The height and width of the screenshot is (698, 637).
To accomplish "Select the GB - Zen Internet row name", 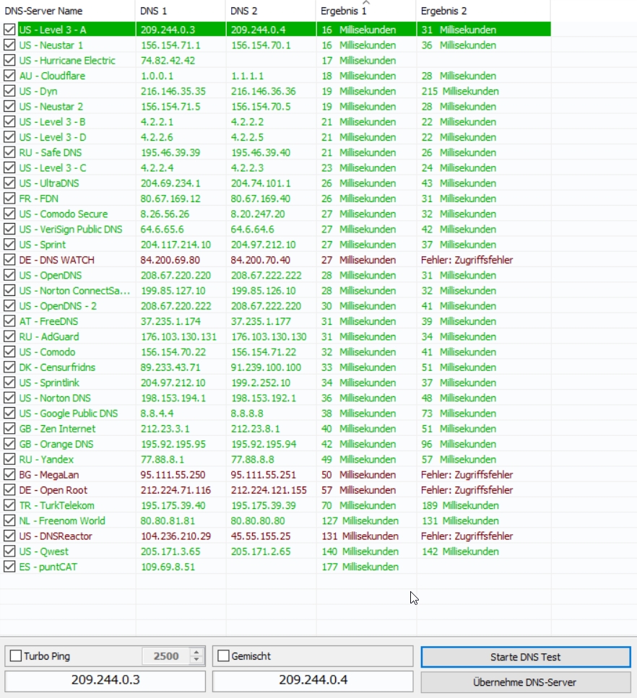I will [57, 429].
